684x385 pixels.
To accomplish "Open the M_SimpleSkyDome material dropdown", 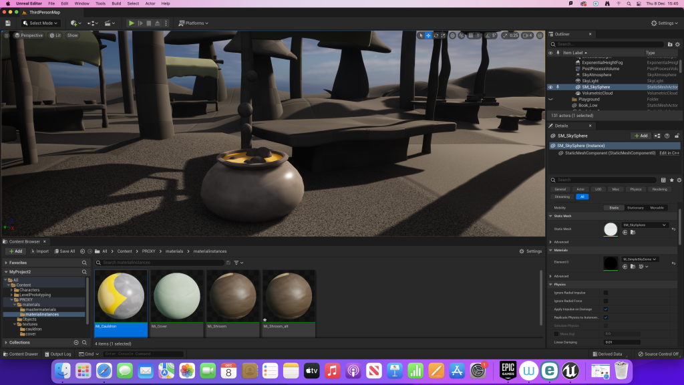I will click(639, 259).
